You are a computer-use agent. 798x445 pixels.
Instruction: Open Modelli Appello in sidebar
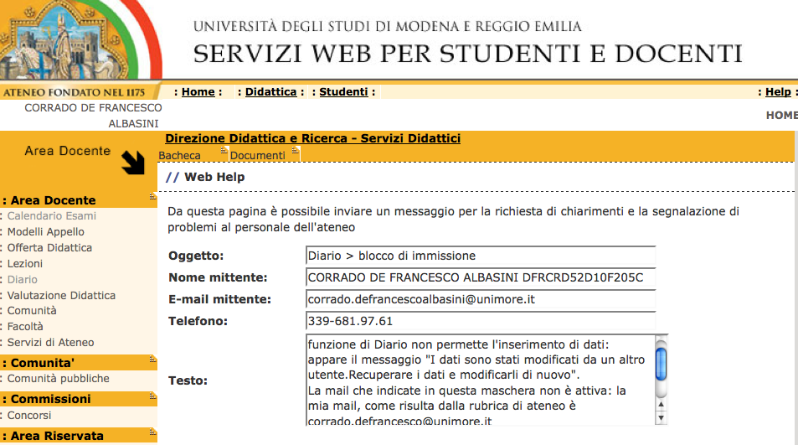coord(46,232)
